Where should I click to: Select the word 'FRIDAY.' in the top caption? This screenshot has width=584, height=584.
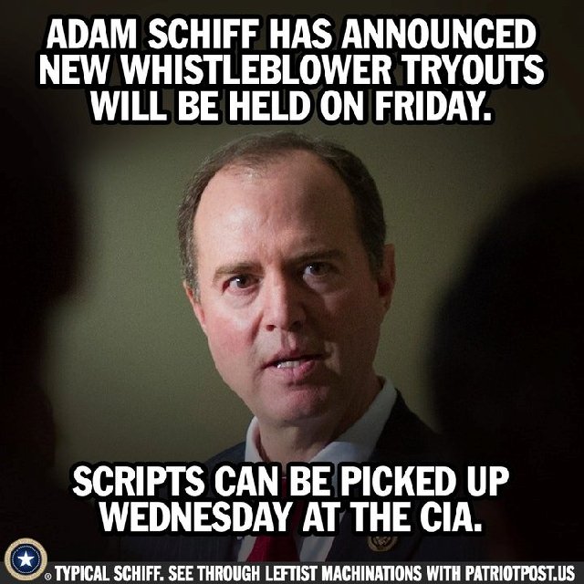[433, 106]
